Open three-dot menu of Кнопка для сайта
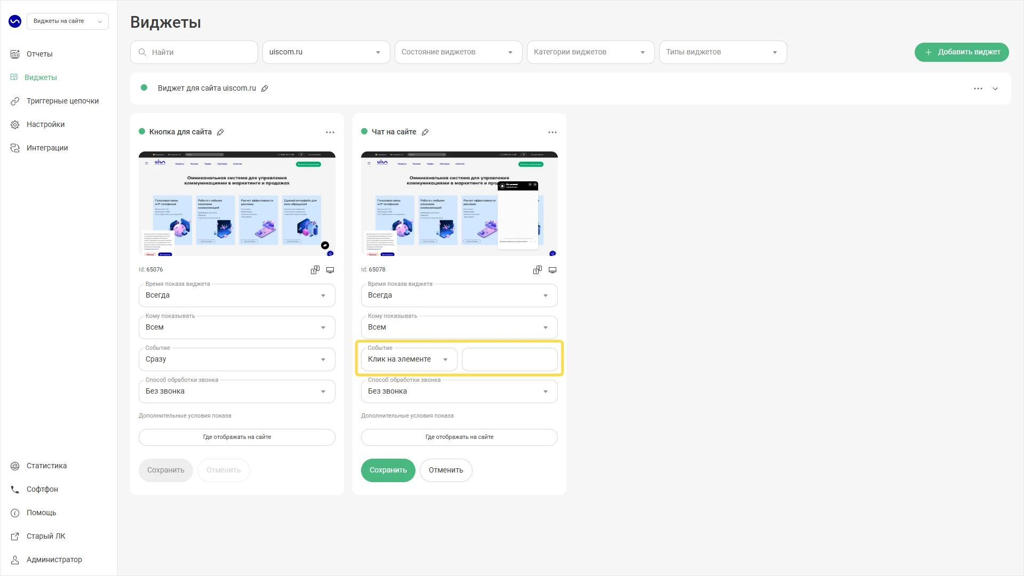Viewport: 1024px width, 576px height. pyautogui.click(x=330, y=132)
